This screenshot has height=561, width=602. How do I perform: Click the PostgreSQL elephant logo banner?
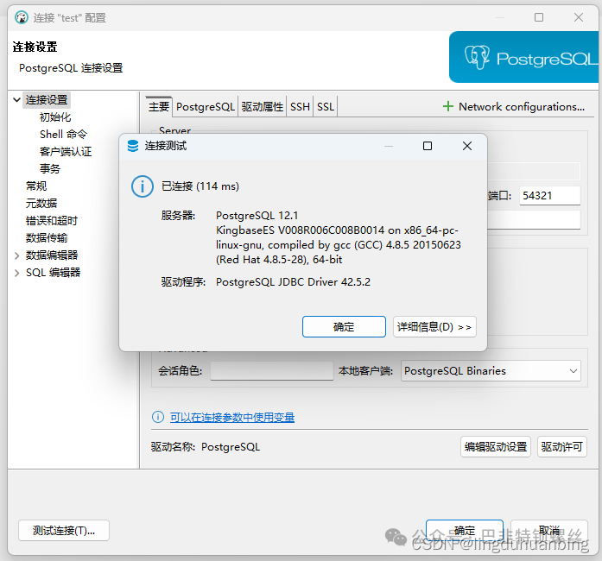click(523, 57)
